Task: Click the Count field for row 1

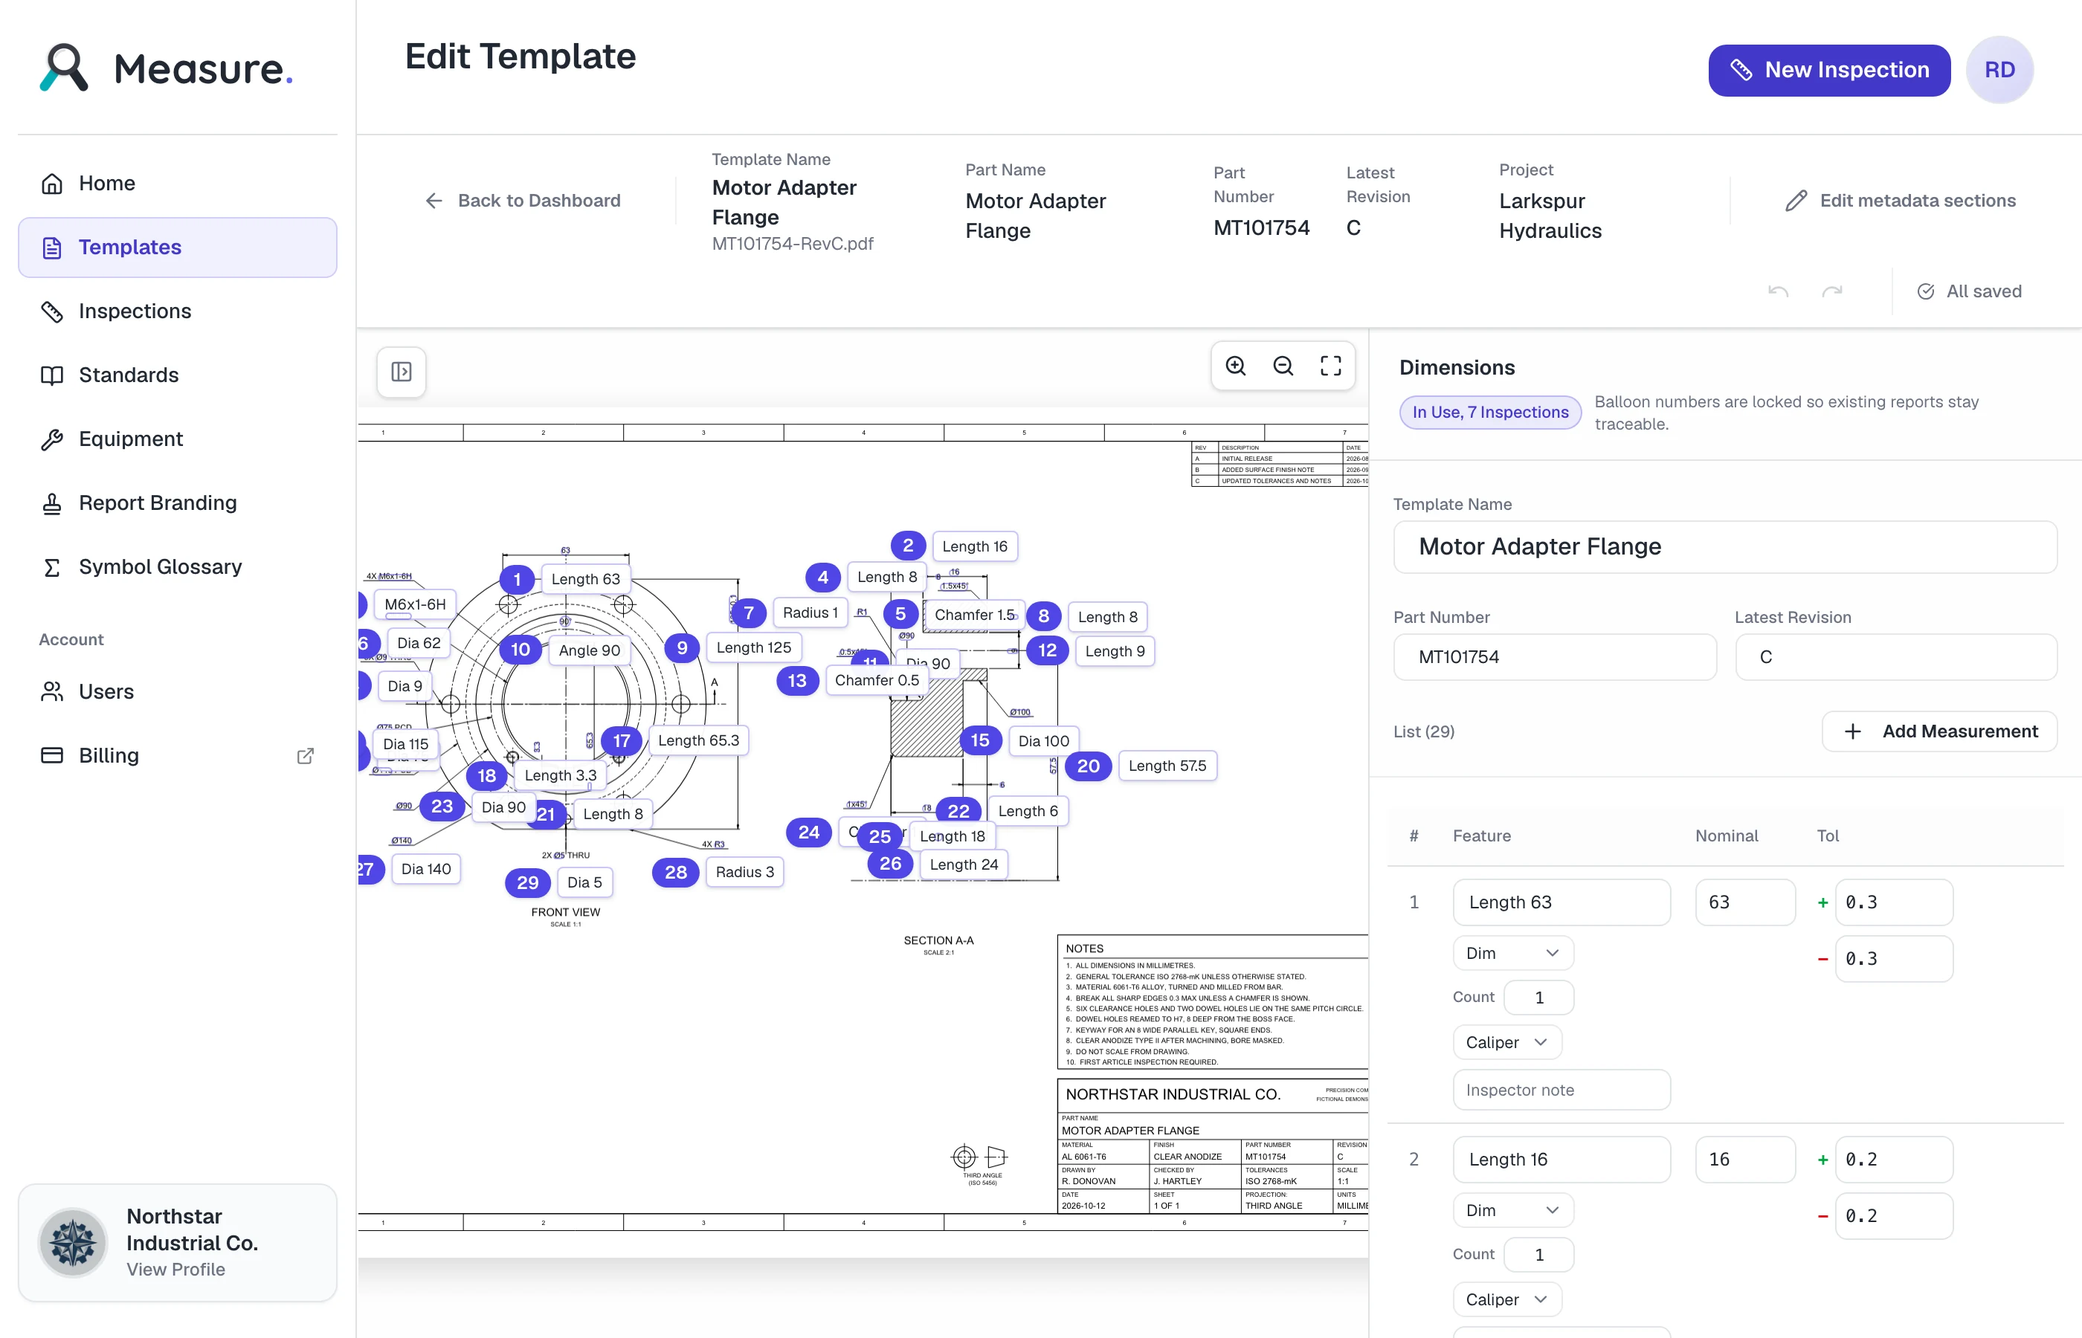Action: point(1538,998)
